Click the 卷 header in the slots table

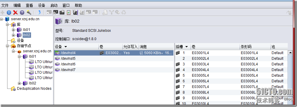pyautogui.click(x=216, y=47)
